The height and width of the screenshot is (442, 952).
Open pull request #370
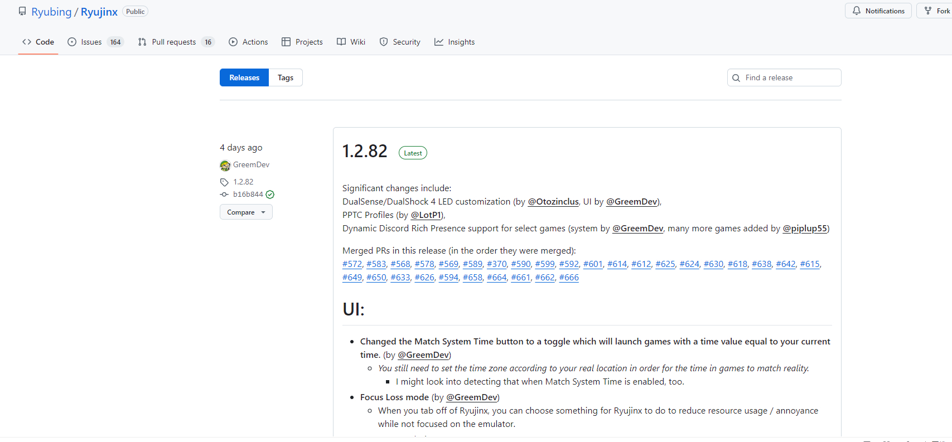497,264
